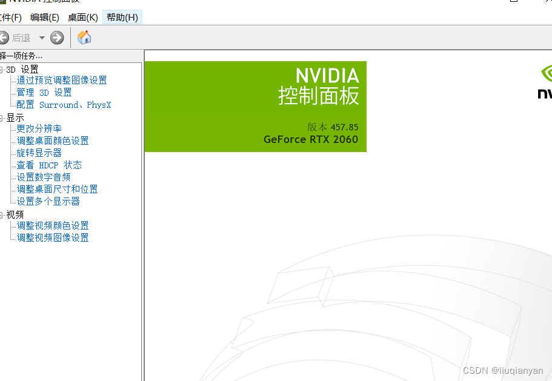
Task: Open 旋转显示器 link
Action: (x=39, y=153)
